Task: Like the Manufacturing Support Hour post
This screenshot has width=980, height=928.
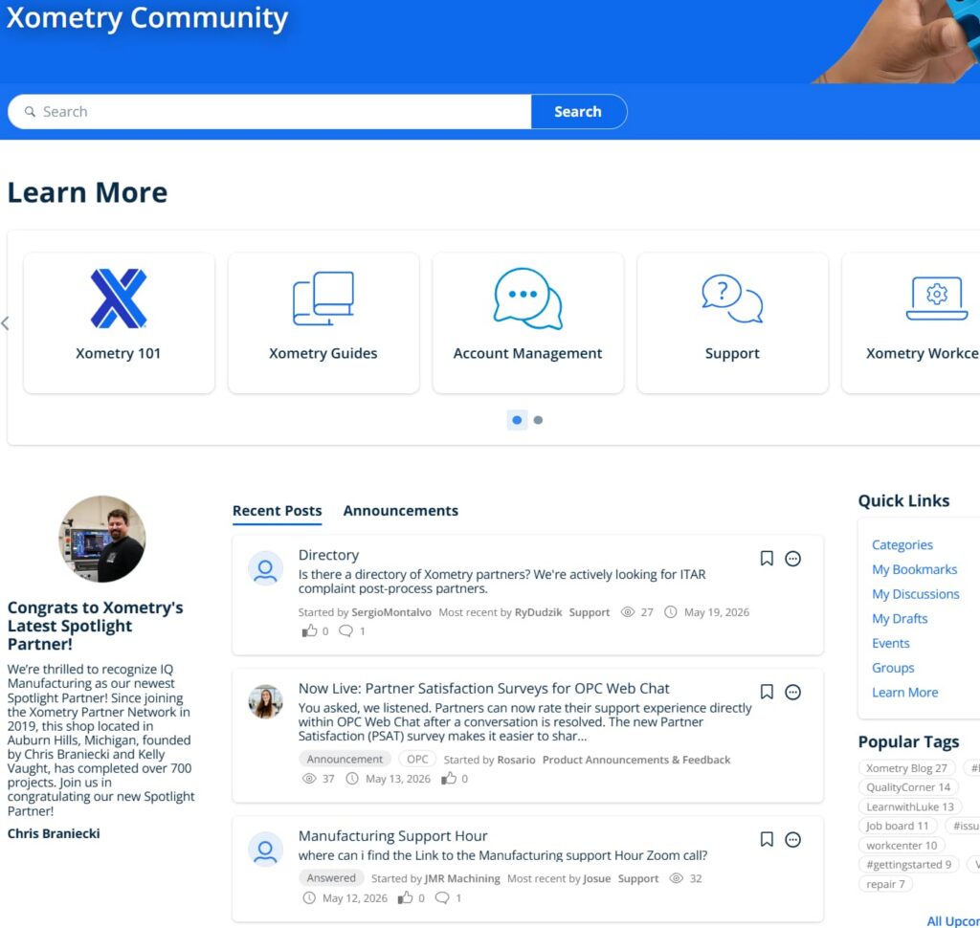Action: 406,897
